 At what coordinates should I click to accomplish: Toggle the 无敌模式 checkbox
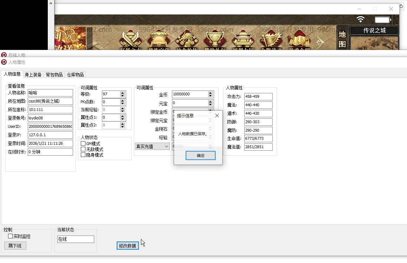tap(83, 149)
